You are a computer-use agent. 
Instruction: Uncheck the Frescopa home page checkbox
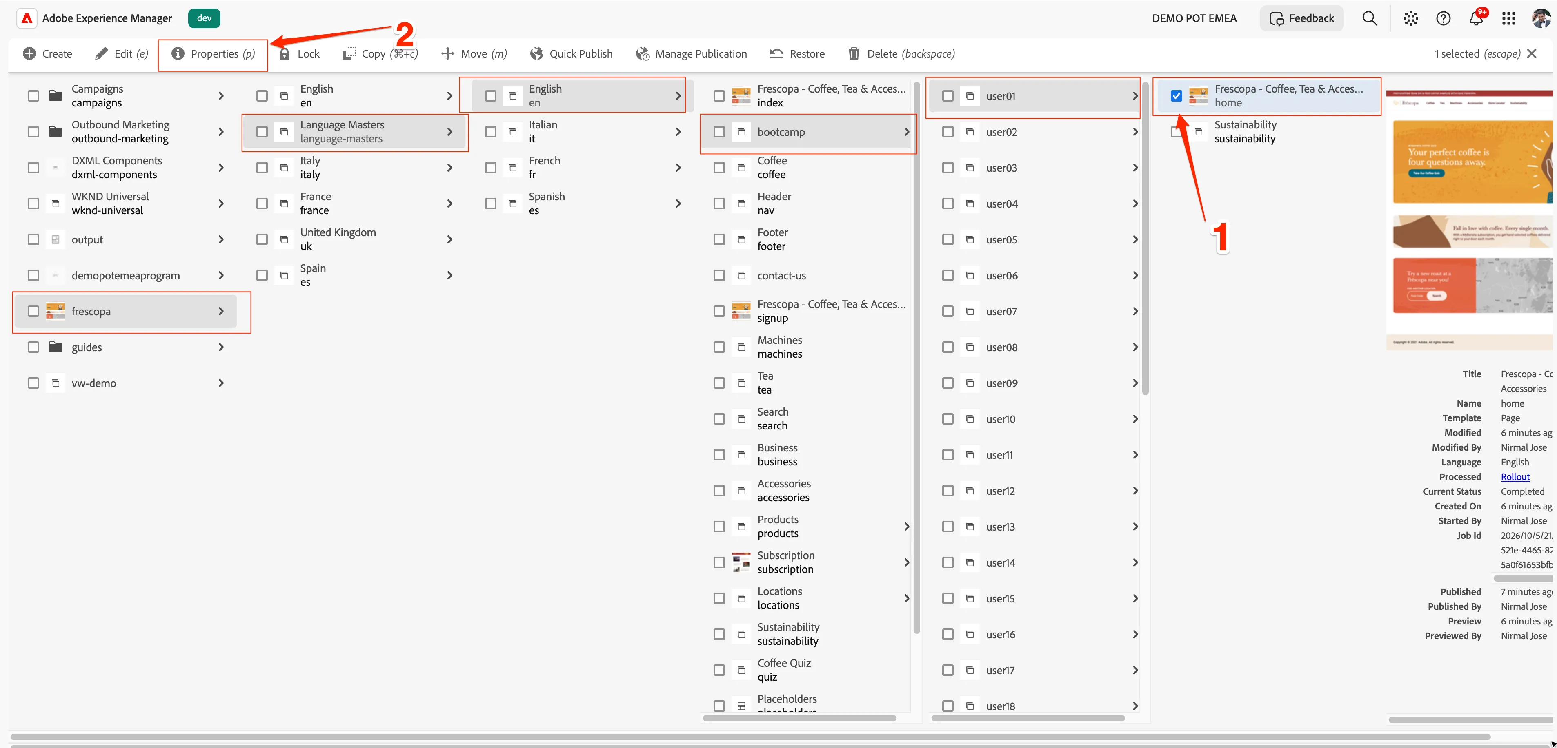pyautogui.click(x=1176, y=95)
